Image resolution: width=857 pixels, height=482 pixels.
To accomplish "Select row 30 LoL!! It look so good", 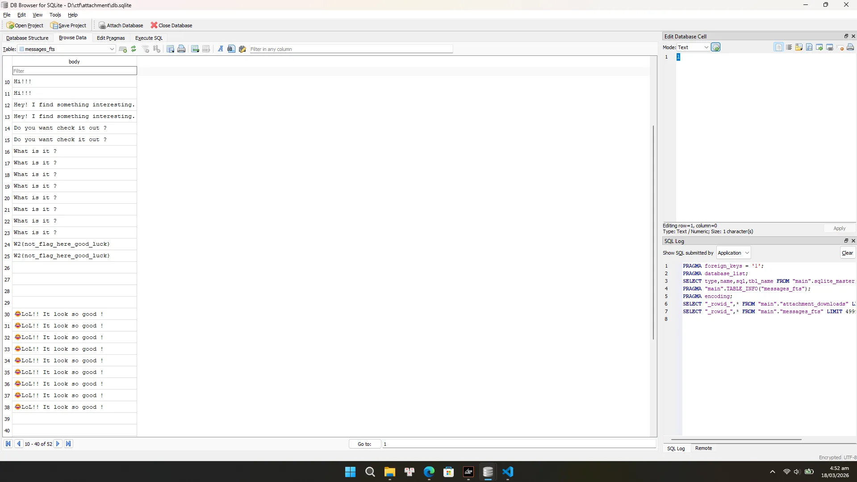I will [75, 314].
